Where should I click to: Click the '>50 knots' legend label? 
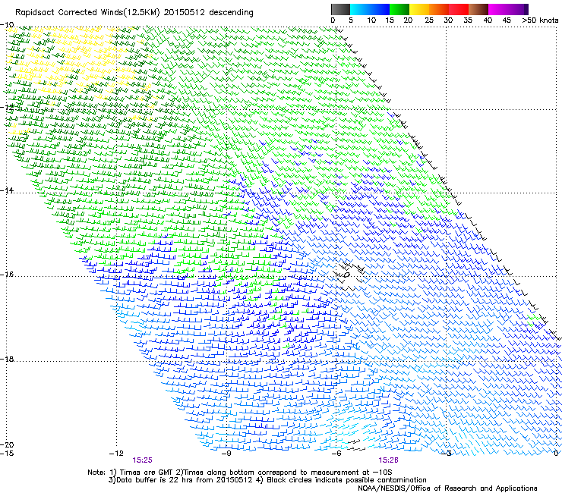(540, 20)
